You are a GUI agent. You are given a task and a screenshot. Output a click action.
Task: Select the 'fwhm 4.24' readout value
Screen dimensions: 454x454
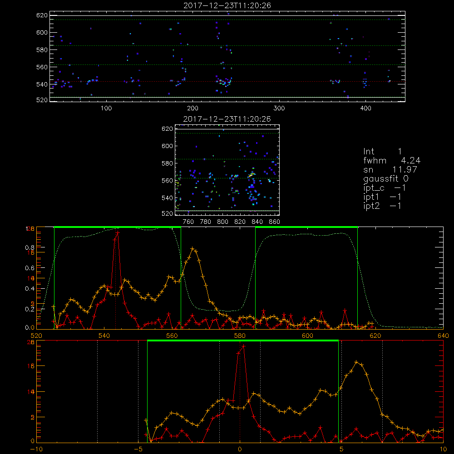[x=410, y=160]
